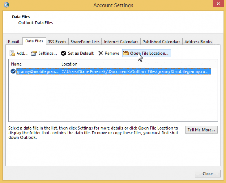
Task: Show the Address Books tab
Action: pos(198,42)
